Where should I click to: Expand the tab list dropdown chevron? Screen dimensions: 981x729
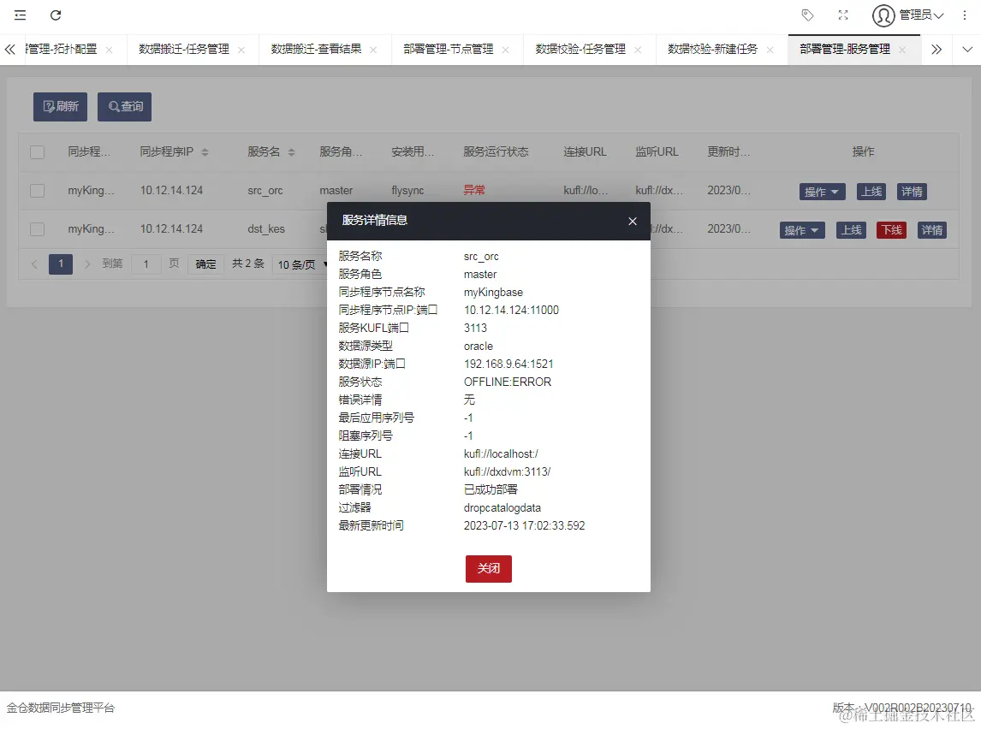(x=967, y=50)
